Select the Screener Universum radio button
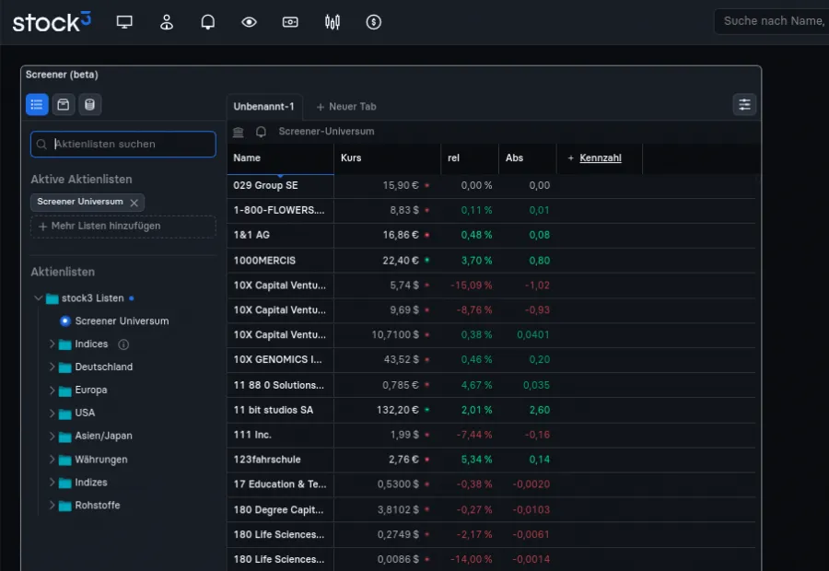Image resolution: width=829 pixels, height=571 pixels. [x=65, y=321]
